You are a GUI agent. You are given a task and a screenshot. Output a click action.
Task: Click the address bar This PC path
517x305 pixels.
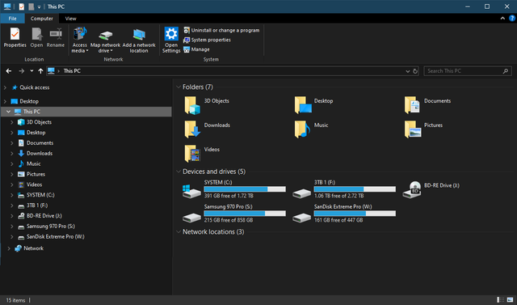click(72, 71)
